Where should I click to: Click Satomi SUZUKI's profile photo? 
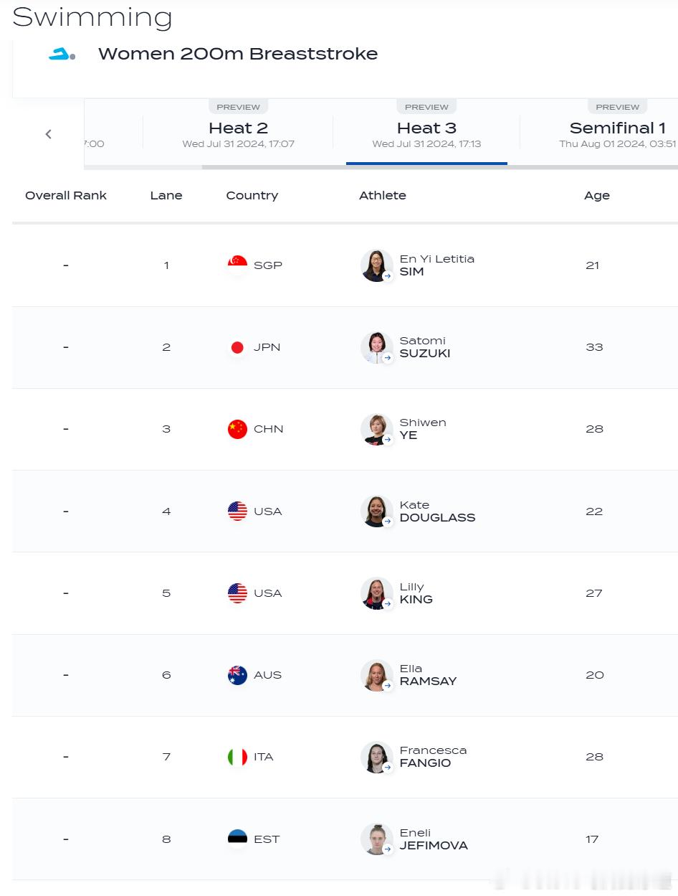click(x=376, y=347)
